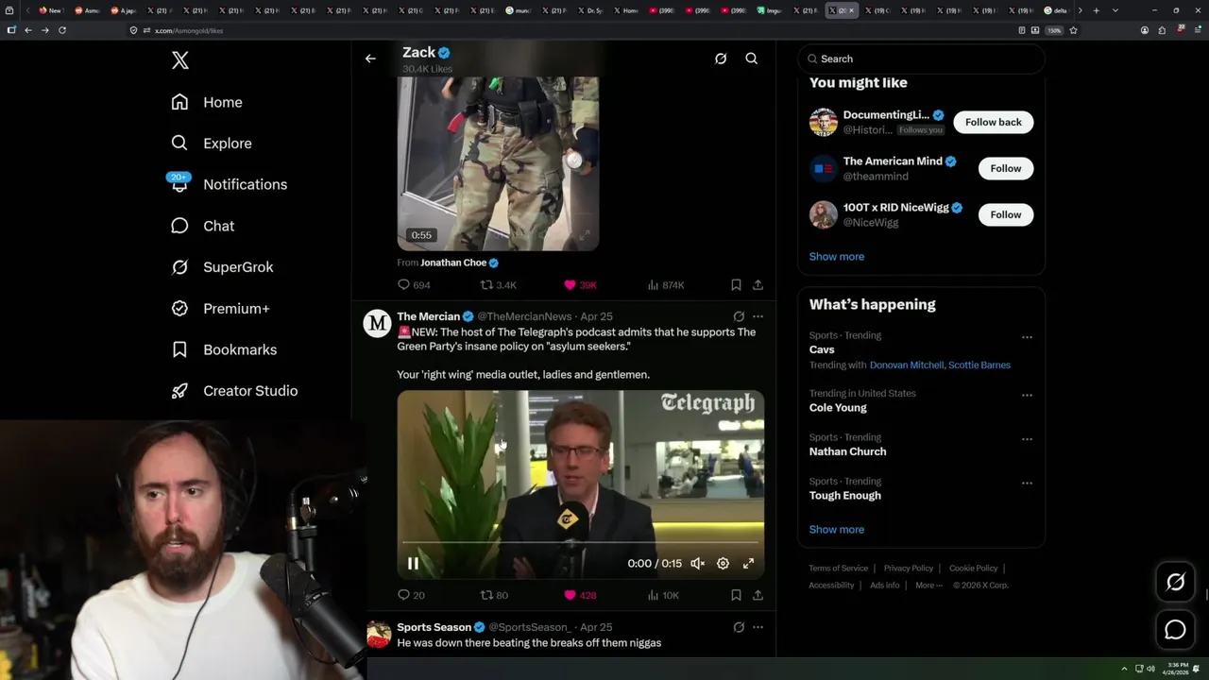Screen dimensions: 1209x680
Task: Seek on the Telegraph video progress bar
Action: [x=580, y=542]
